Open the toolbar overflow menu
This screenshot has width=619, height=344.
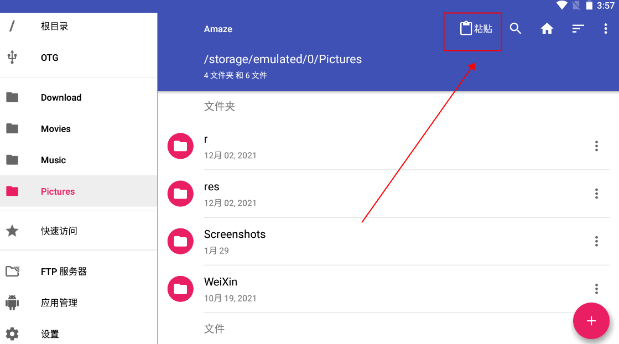pos(606,29)
